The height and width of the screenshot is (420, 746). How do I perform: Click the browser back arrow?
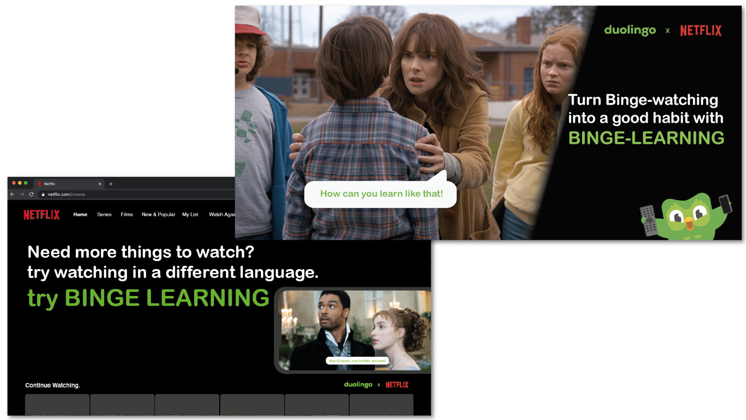click(12, 194)
